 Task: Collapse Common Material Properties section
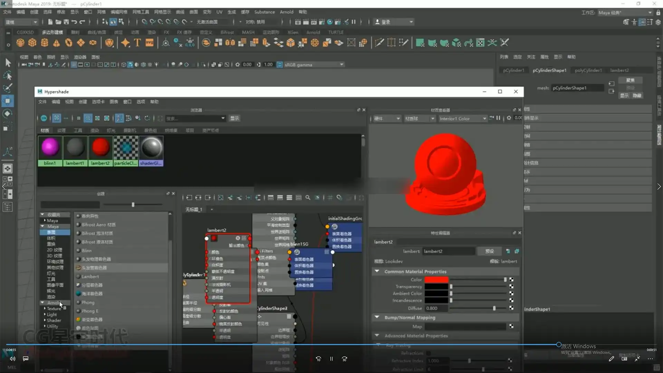[377, 271]
